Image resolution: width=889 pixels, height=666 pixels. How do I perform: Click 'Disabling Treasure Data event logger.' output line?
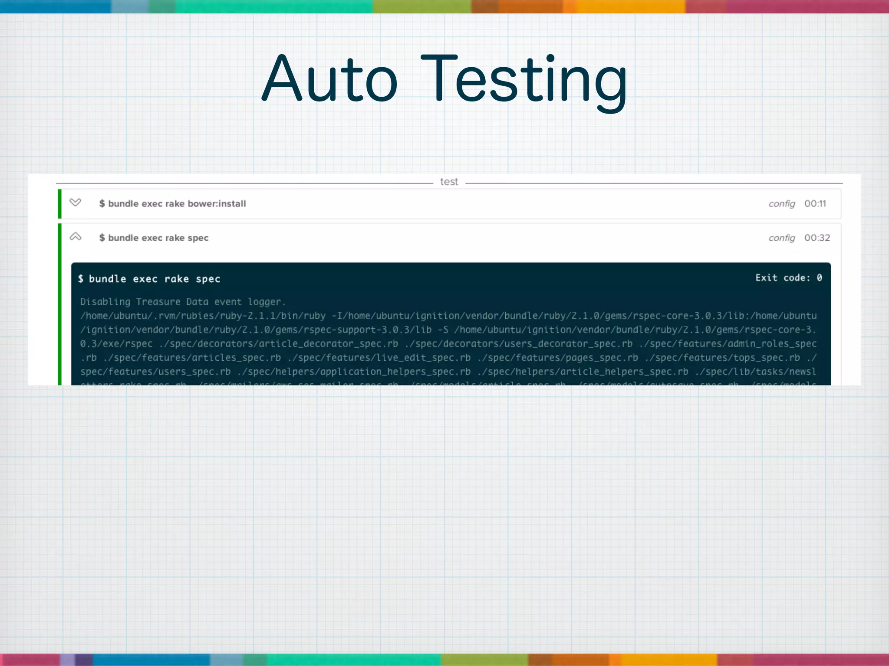coord(183,302)
